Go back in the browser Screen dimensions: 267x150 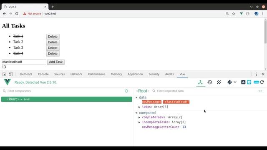pos(4,14)
